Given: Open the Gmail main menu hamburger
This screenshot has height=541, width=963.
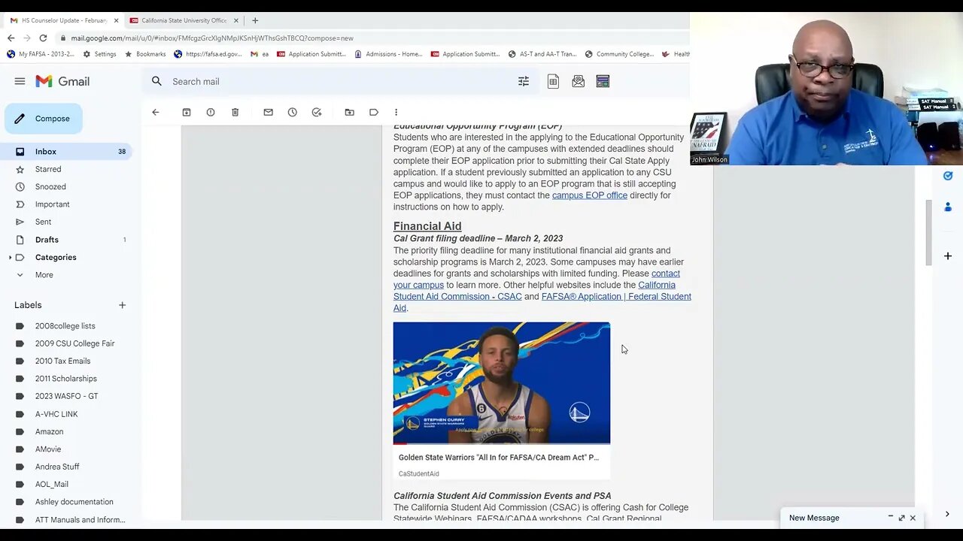Looking at the screenshot, I should (20, 81).
